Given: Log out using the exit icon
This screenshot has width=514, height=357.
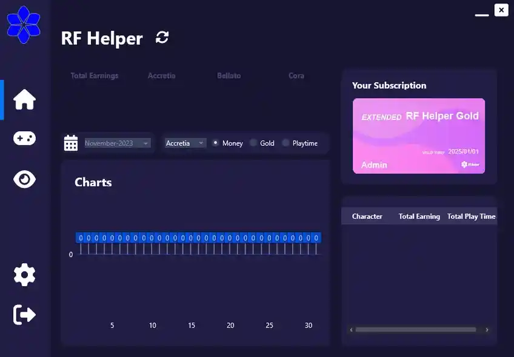Looking at the screenshot, I should (24, 315).
